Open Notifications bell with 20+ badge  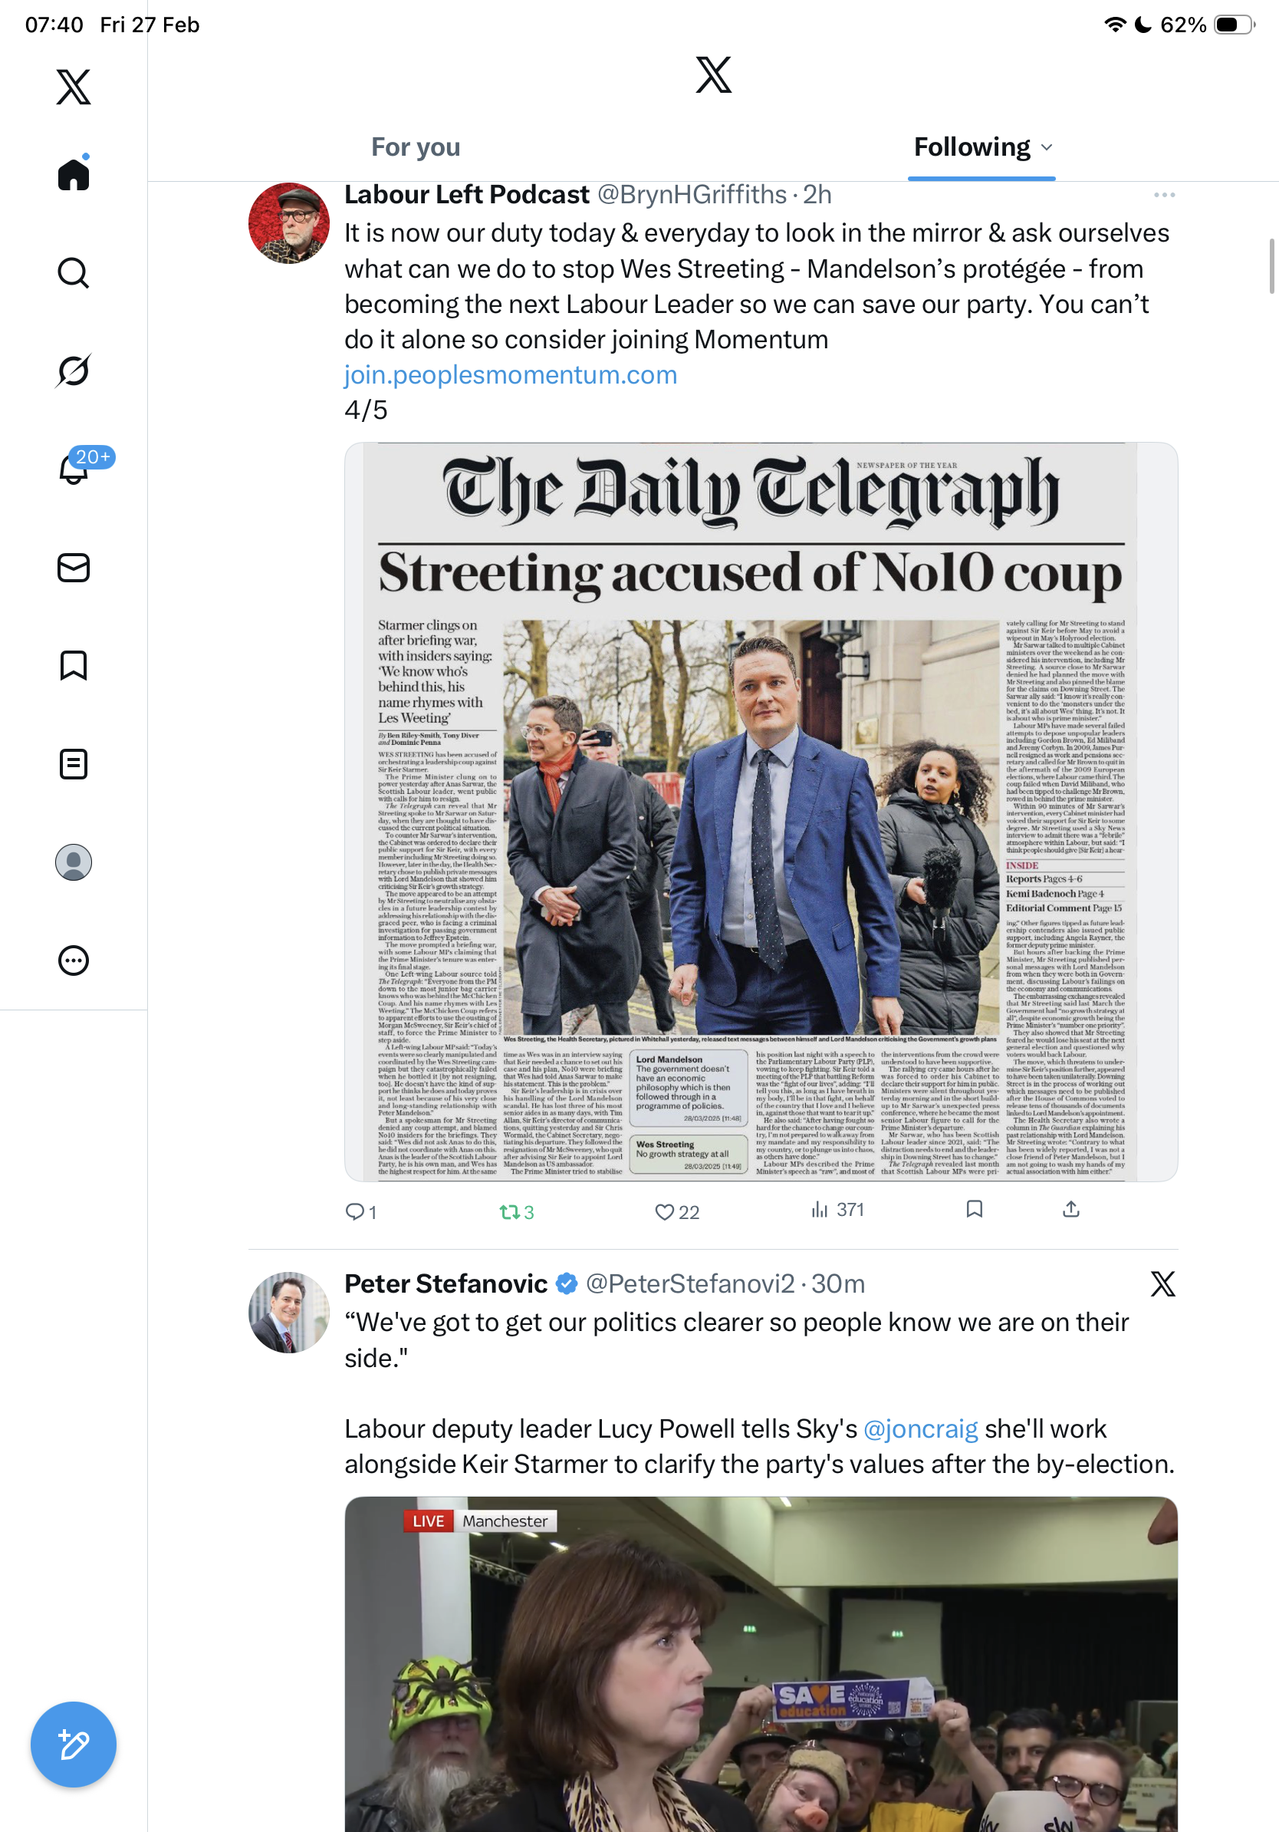click(x=74, y=469)
